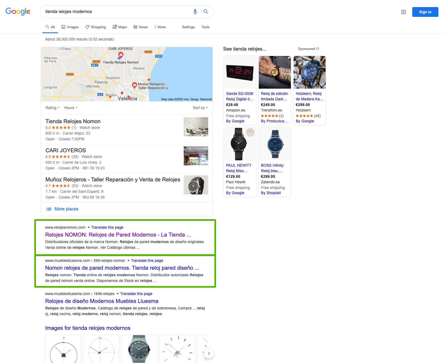Click By Google under Holzkern

[305, 121]
